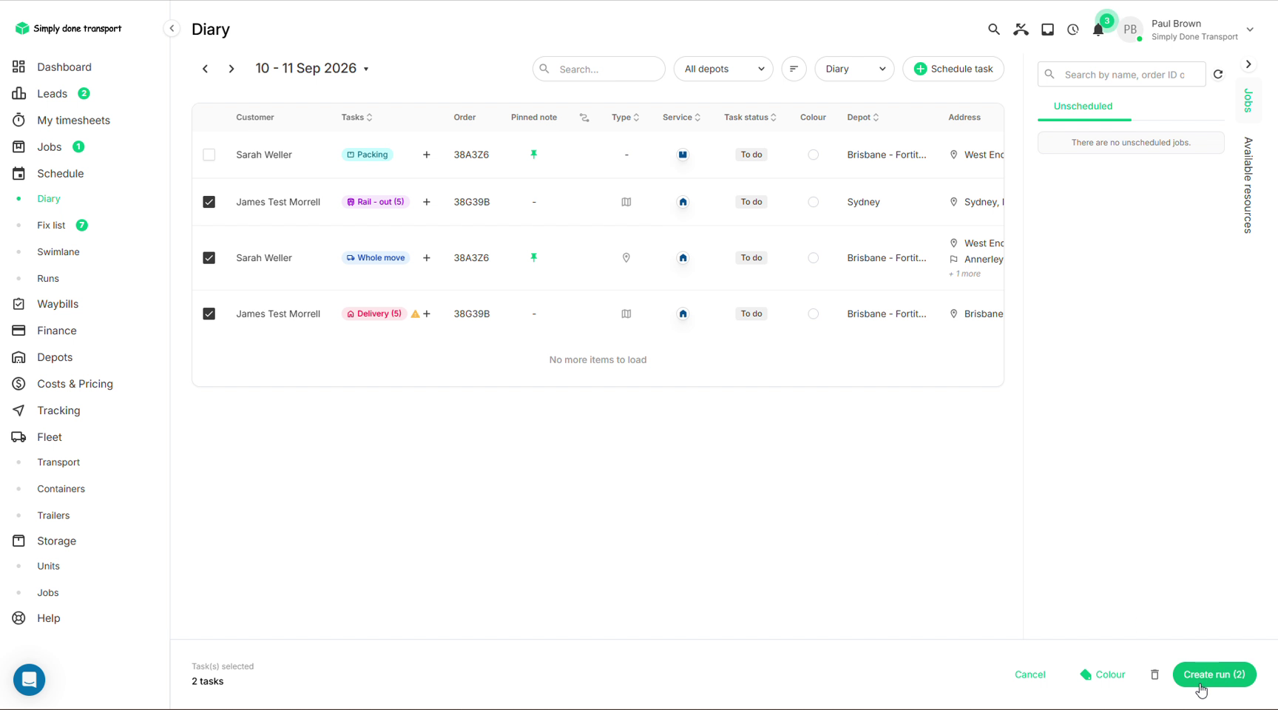Switch to the Unscheduled tab
This screenshot has height=710, width=1278.
click(x=1083, y=106)
